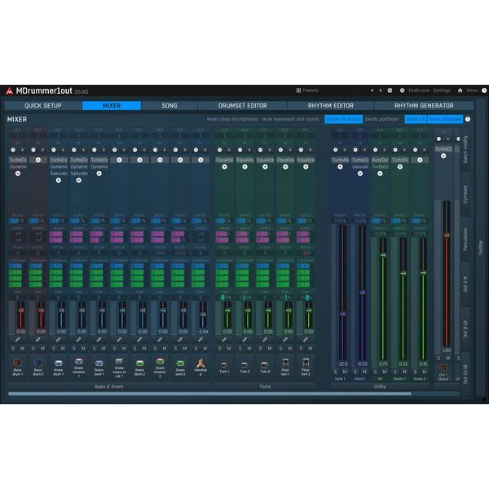Select the Snare drum 1 instrument icon
489x489 pixels.
point(59,363)
